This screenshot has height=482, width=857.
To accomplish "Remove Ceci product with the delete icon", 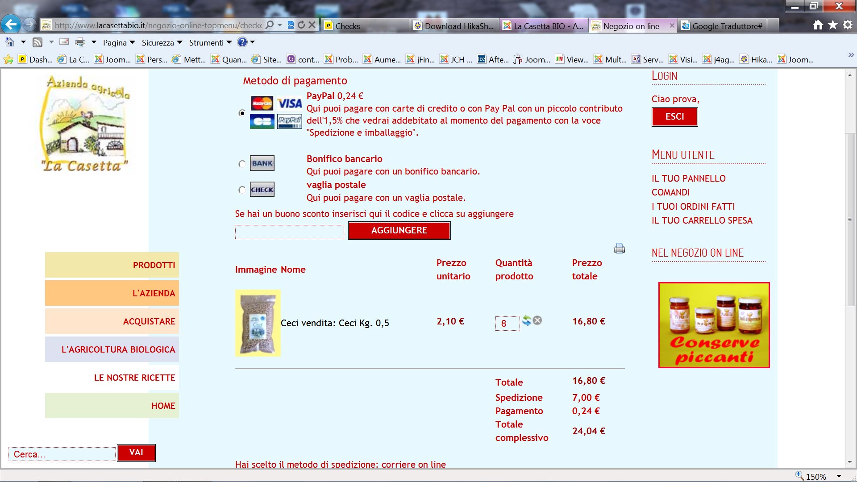I will click(537, 320).
